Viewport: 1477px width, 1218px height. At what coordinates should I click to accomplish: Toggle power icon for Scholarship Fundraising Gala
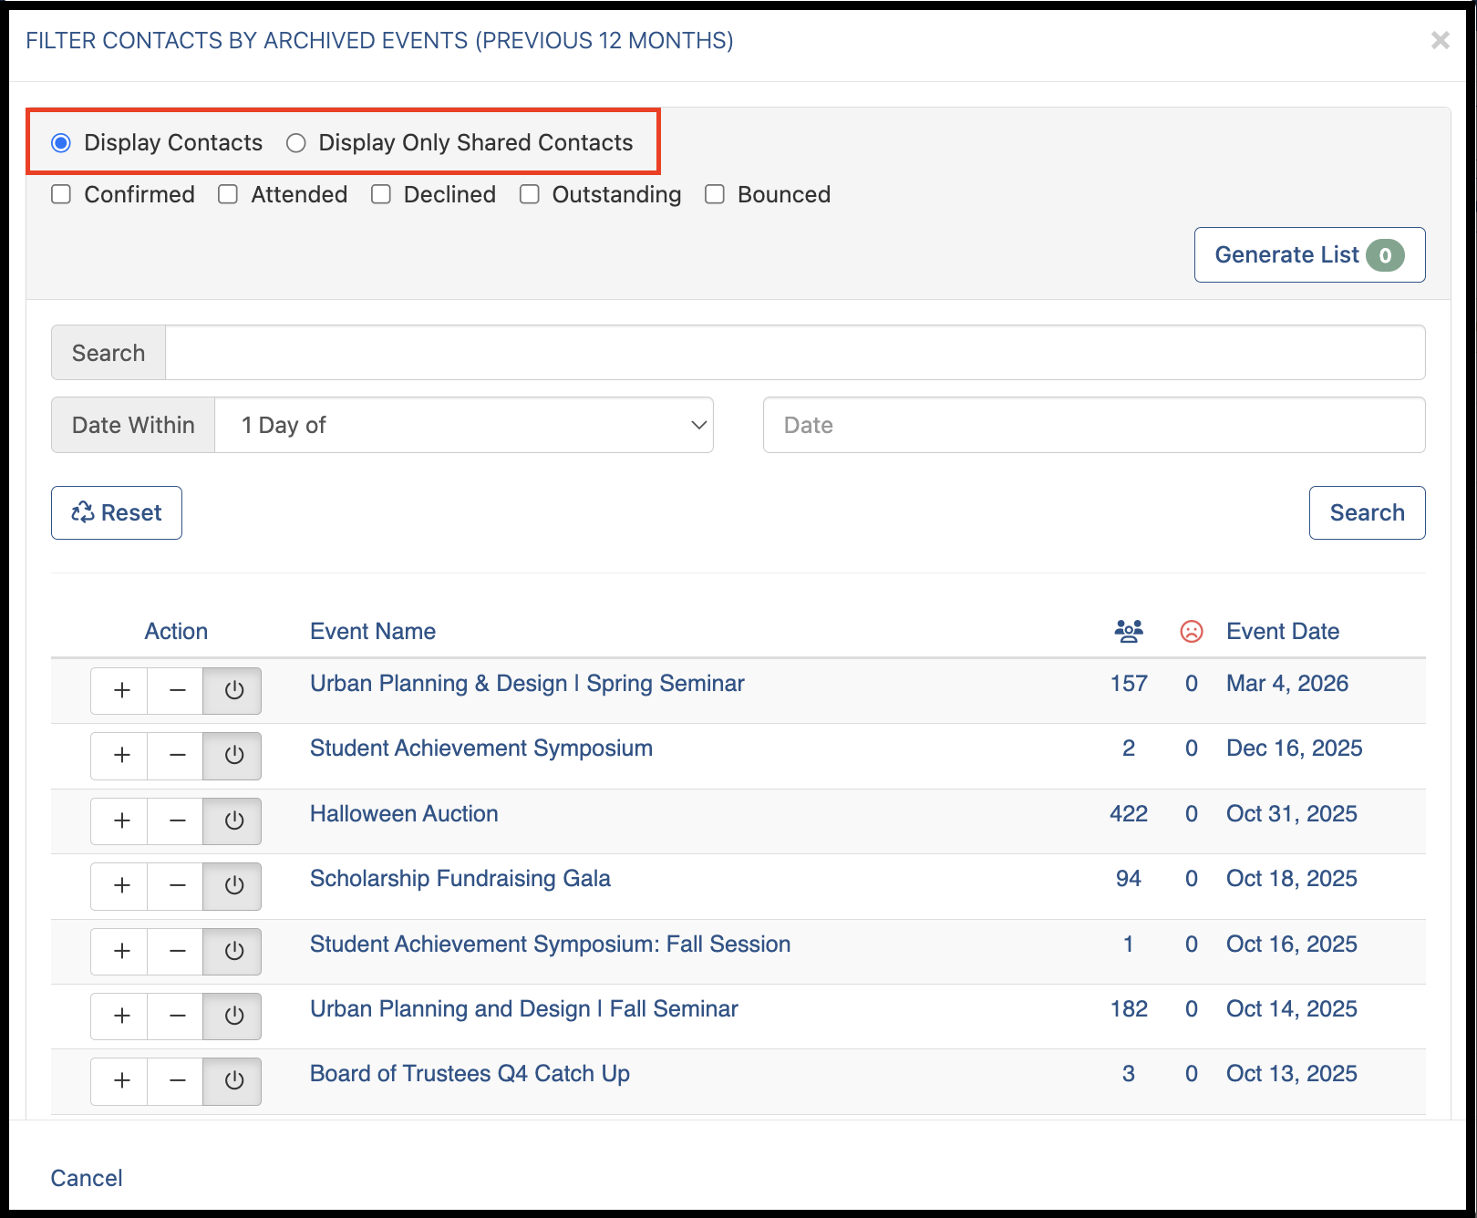point(232,886)
